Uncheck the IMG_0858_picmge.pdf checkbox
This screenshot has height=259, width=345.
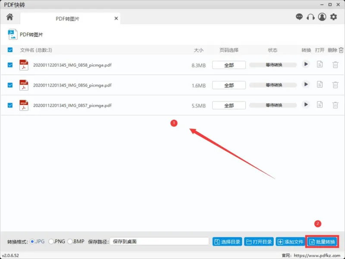(x=10, y=65)
